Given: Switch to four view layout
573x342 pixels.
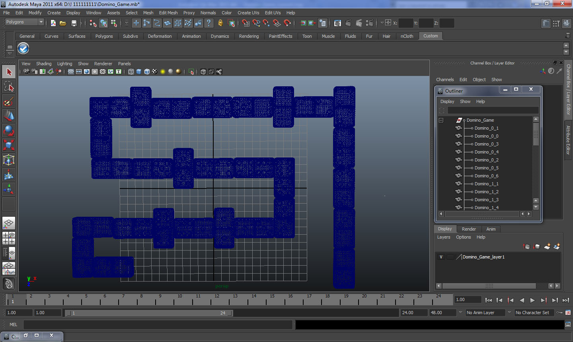Looking at the screenshot, I should coord(9,238).
